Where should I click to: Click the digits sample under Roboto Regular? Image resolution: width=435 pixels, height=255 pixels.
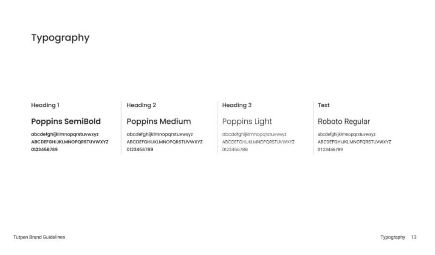pyautogui.click(x=330, y=150)
